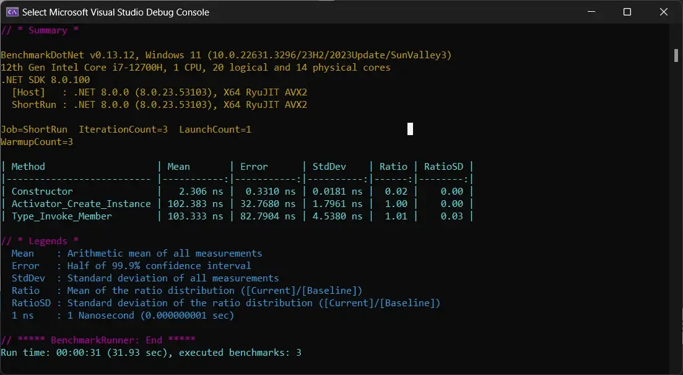Click the white selection cursor block
This screenshot has width=683, height=375.
tap(410, 129)
